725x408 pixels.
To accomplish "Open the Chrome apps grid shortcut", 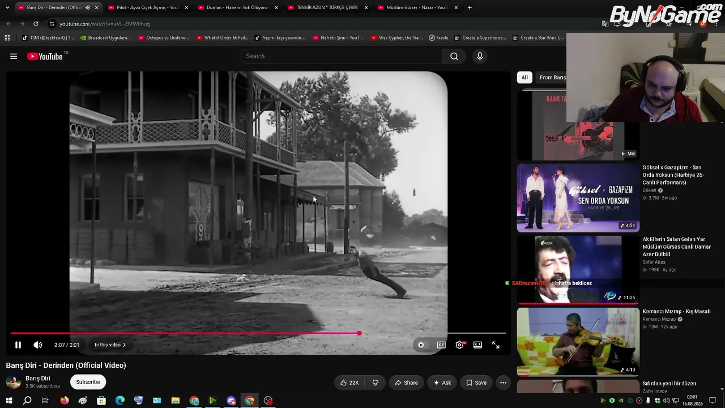I will click(x=7, y=38).
